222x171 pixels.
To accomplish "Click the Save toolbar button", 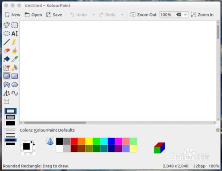I will click(54, 15).
